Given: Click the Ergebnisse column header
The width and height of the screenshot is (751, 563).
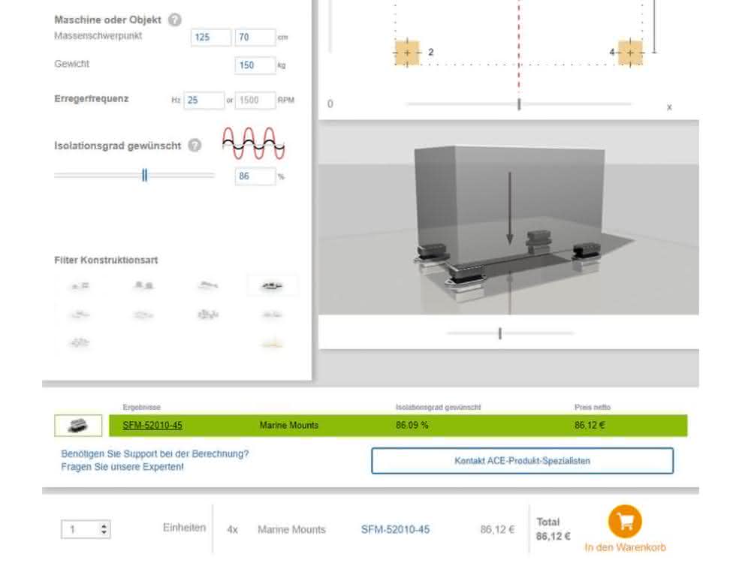Looking at the screenshot, I should click(x=141, y=407).
